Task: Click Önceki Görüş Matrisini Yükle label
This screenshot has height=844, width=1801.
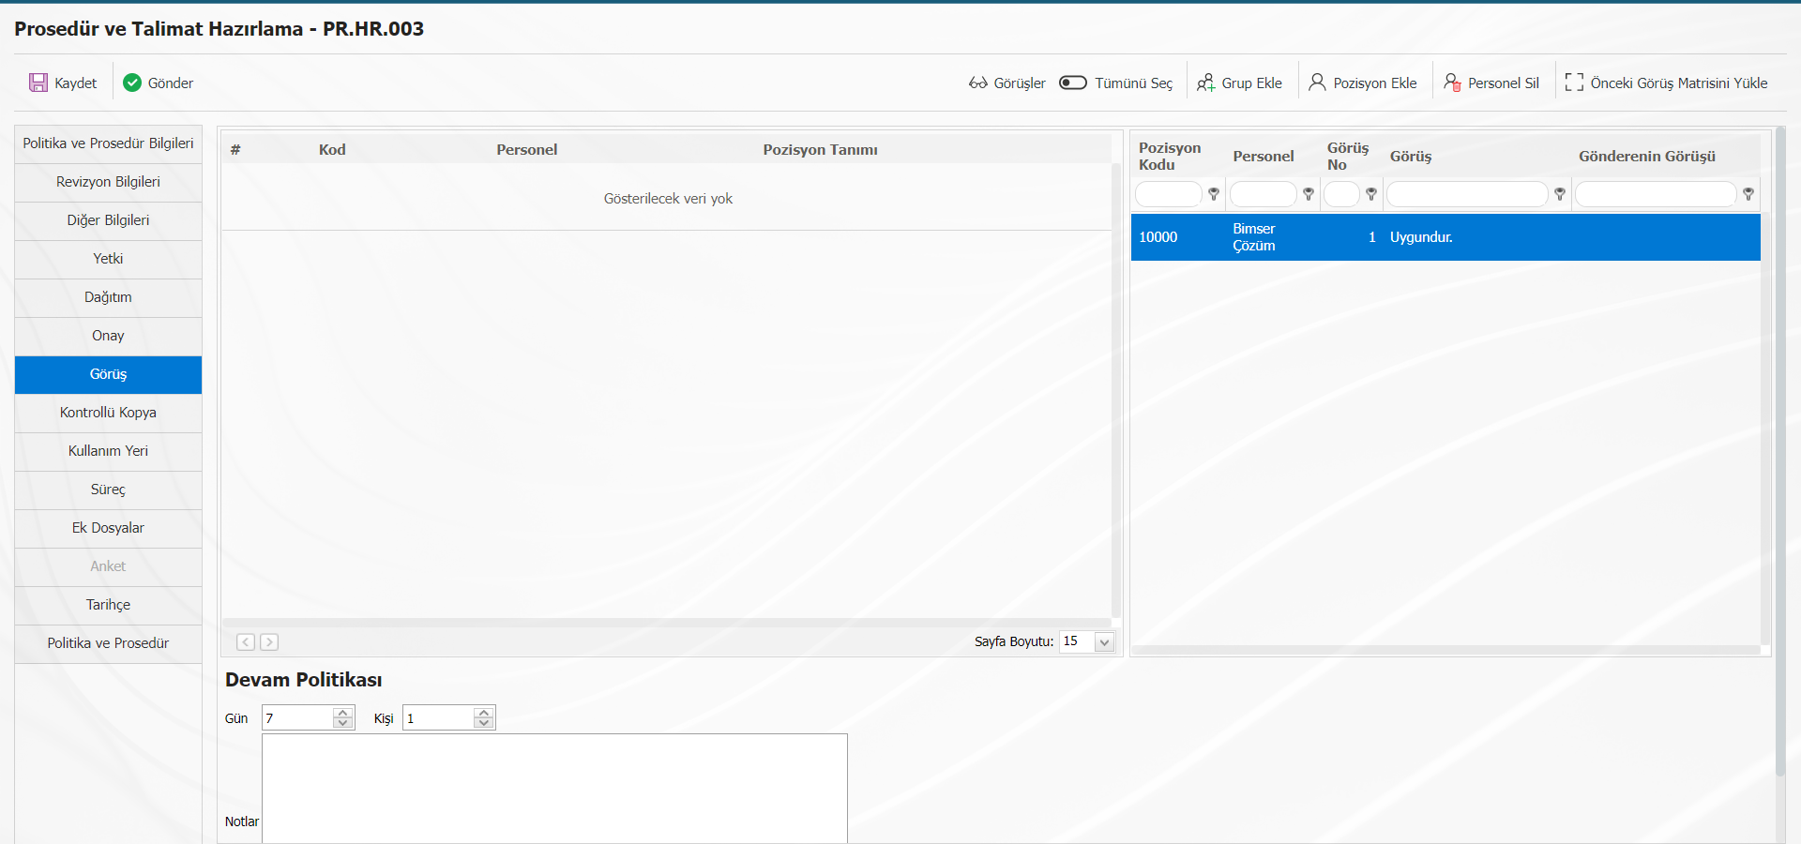Action: coord(1679,83)
